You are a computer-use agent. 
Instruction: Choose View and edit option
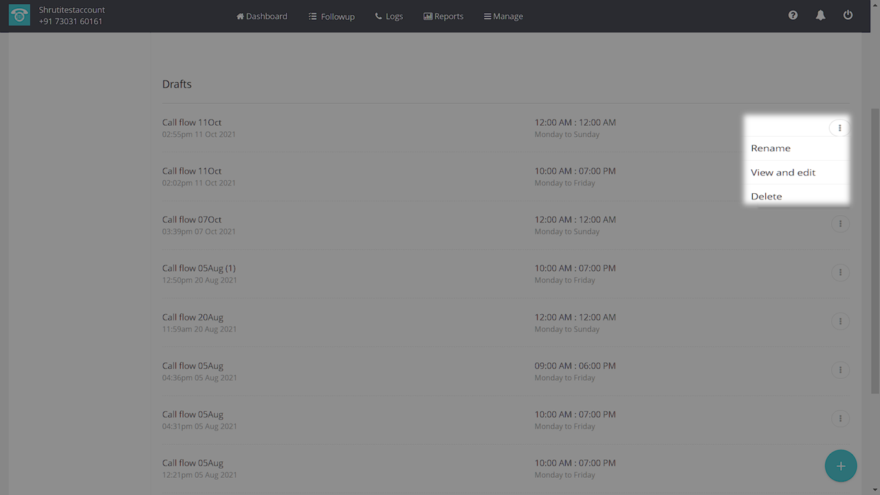point(783,173)
